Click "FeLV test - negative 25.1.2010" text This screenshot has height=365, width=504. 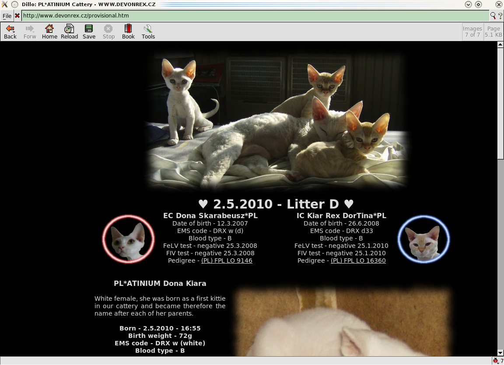341,246
